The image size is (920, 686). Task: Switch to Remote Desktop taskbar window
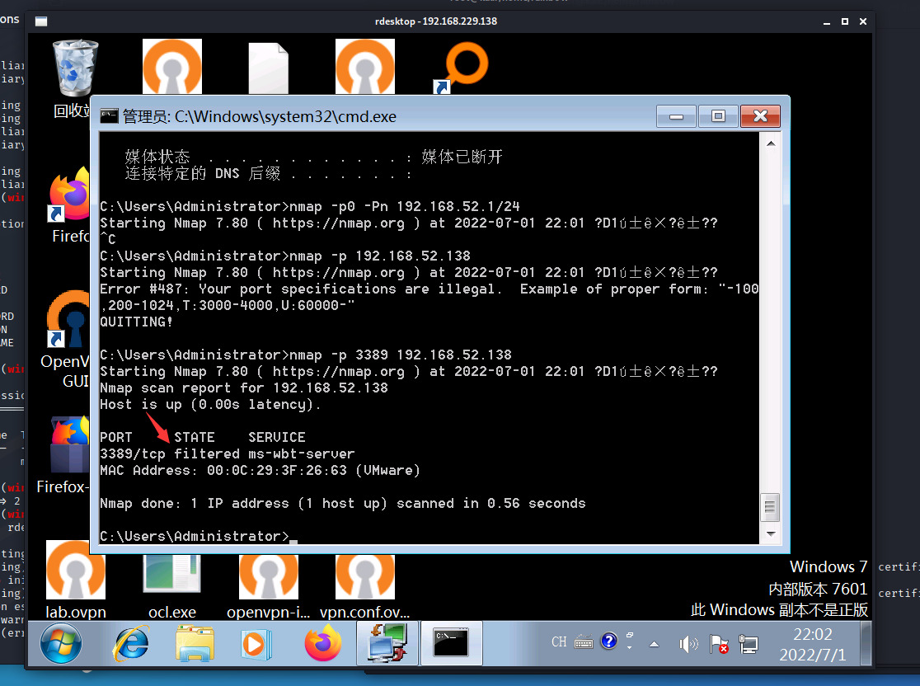[x=386, y=643]
